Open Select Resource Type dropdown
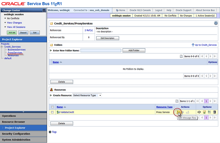The width and height of the screenshot is (220, 143). [87, 95]
